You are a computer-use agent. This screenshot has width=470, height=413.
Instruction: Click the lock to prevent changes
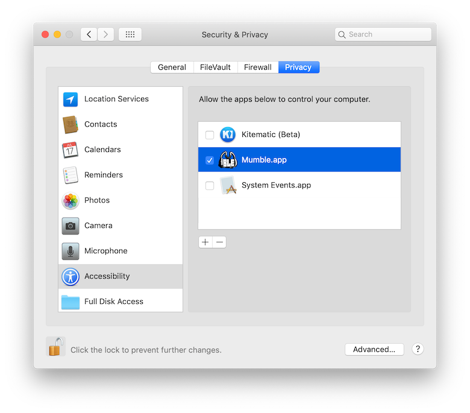[x=56, y=347]
